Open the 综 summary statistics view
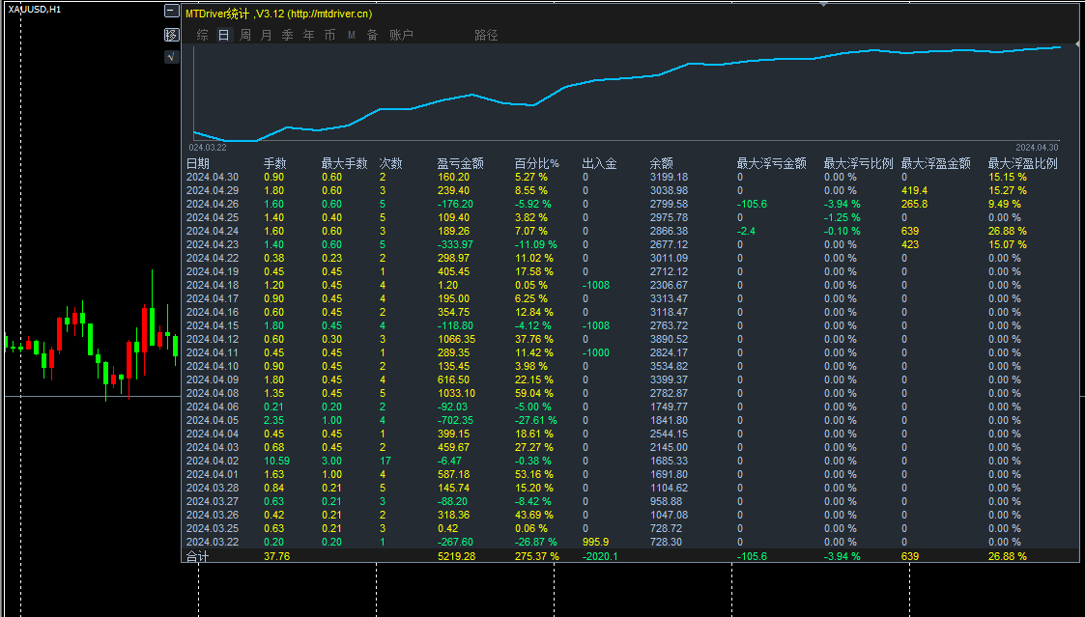Viewport: 1085px width, 617px height. [x=202, y=35]
